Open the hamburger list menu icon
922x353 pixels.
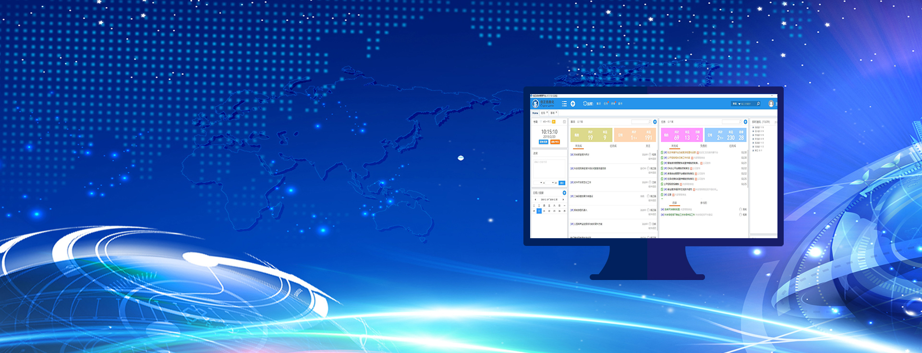click(564, 104)
